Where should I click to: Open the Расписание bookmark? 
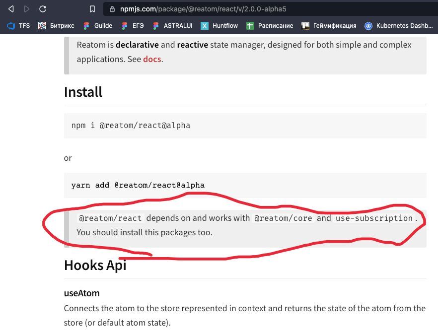point(270,26)
